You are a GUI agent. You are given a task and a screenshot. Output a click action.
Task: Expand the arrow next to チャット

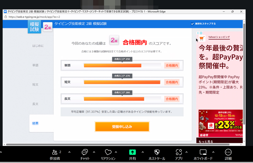94,152
